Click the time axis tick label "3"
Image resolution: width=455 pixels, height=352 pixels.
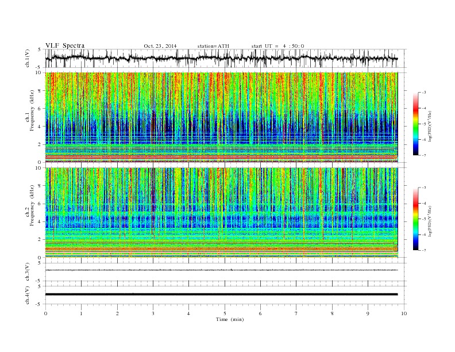[x=153, y=313]
